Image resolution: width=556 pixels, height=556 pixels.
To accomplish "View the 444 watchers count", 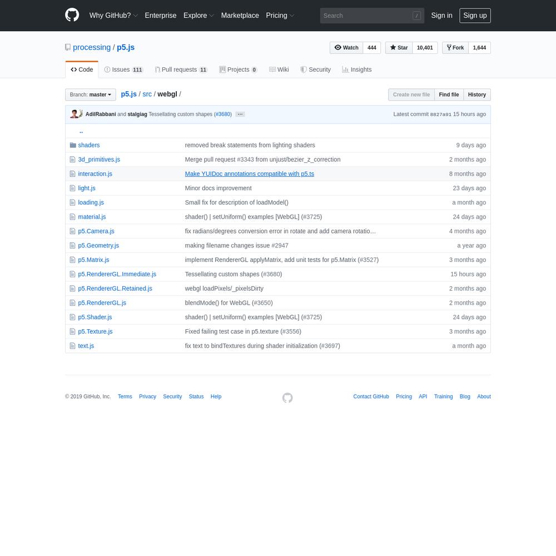I will [372, 47].
